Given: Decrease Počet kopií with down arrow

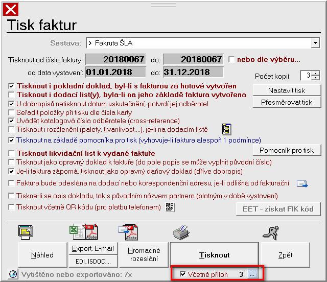Looking at the screenshot, I should 316,78.
